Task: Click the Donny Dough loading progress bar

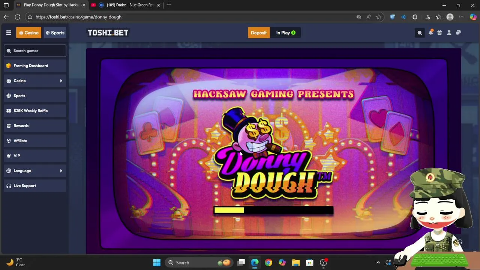Action: pyautogui.click(x=273, y=210)
